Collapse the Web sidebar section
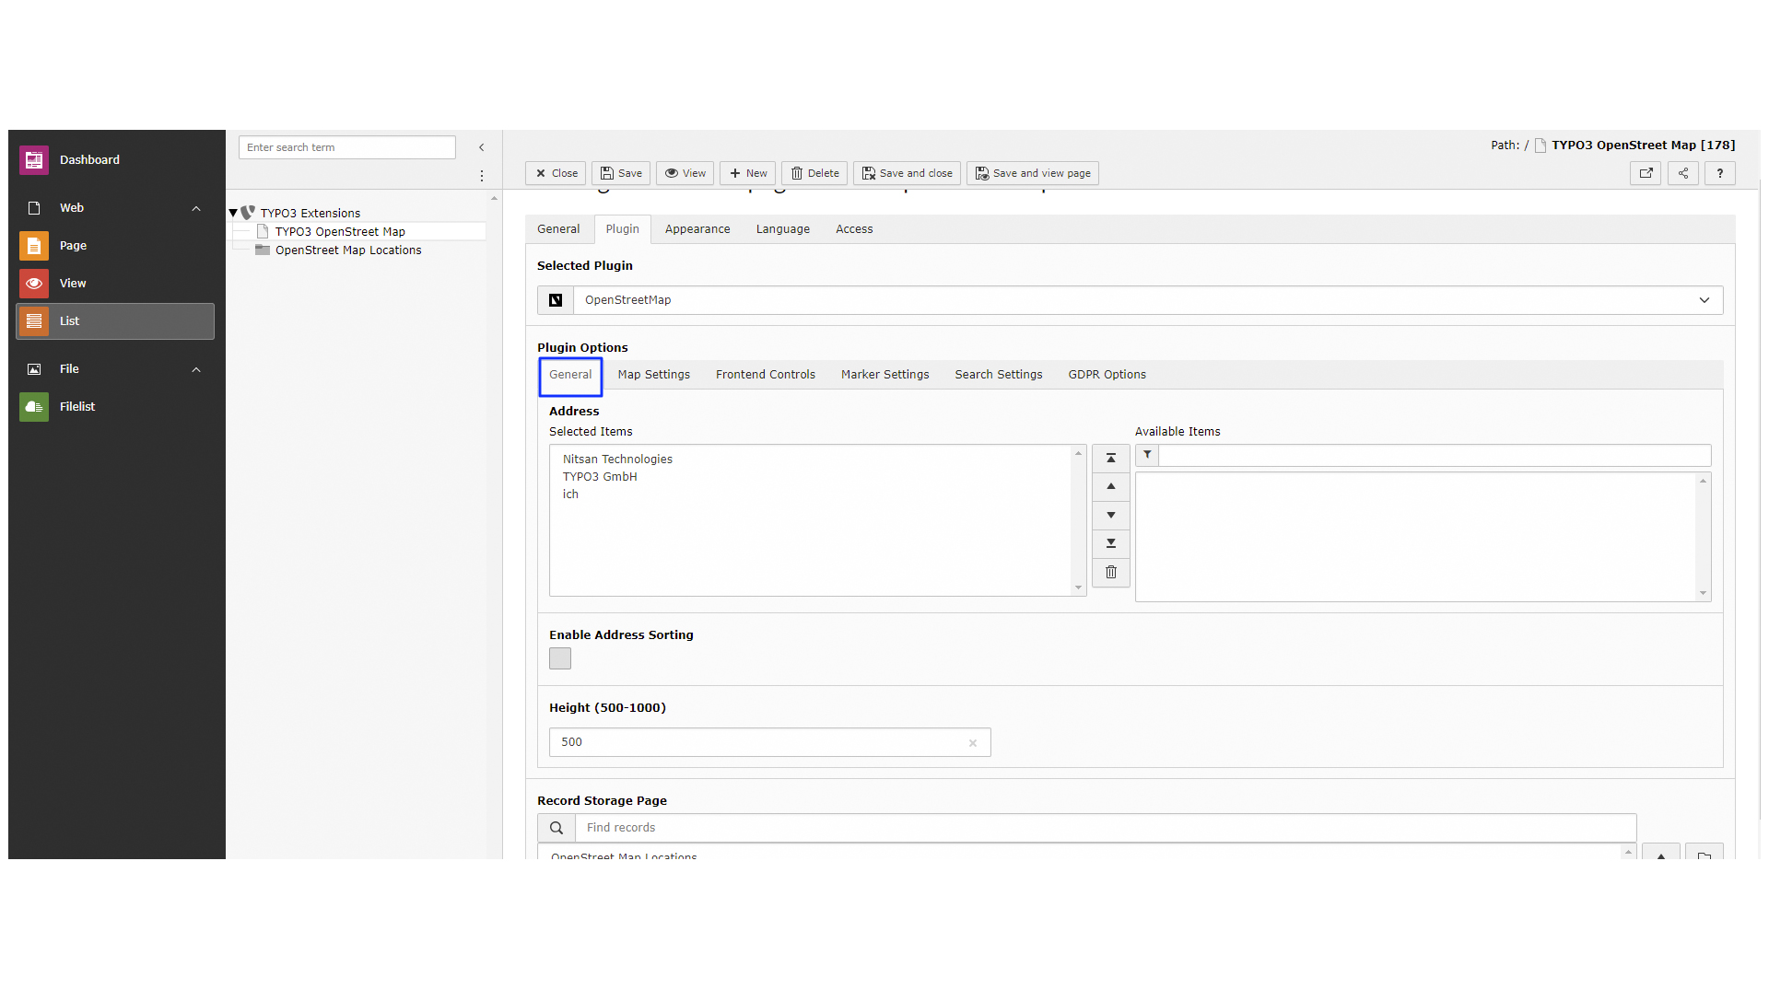 click(x=195, y=208)
